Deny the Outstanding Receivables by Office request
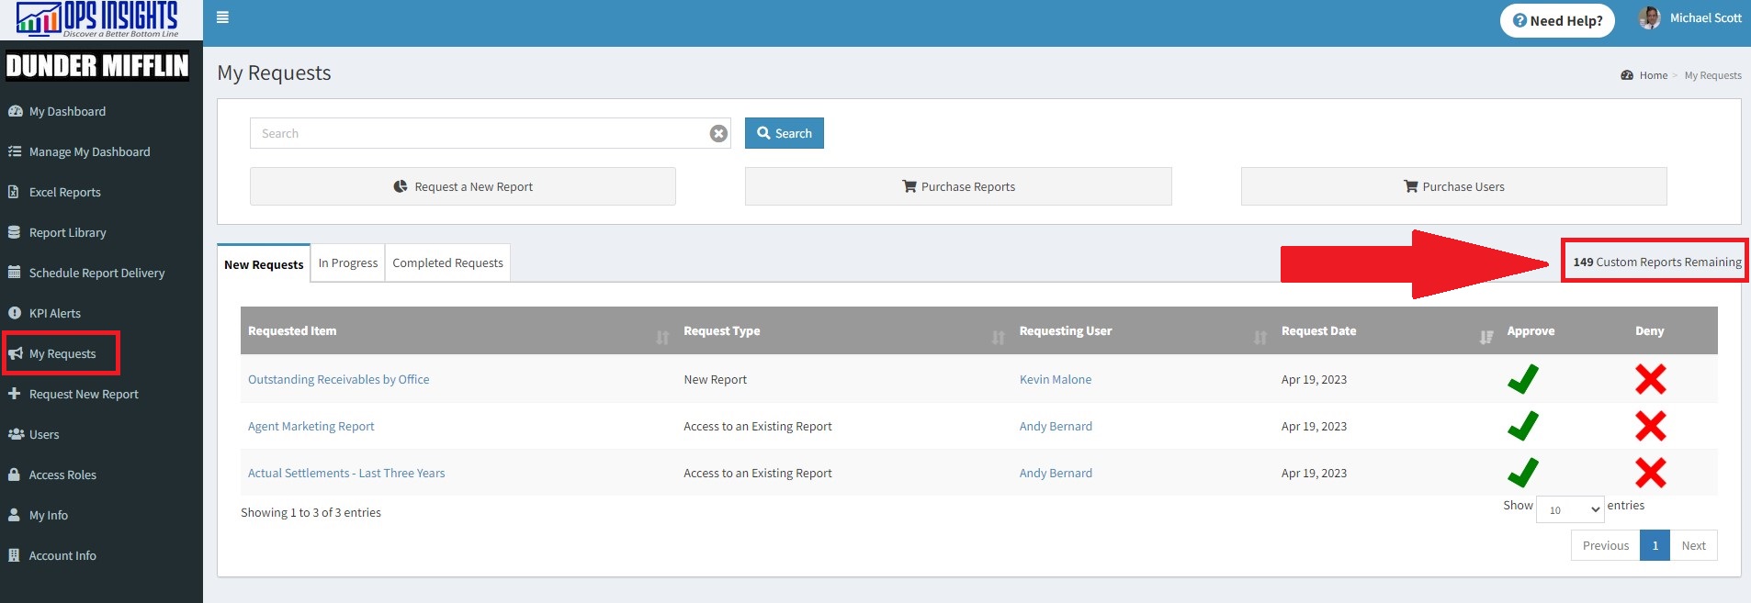This screenshot has height=603, width=1751. tap(1650, 379)
